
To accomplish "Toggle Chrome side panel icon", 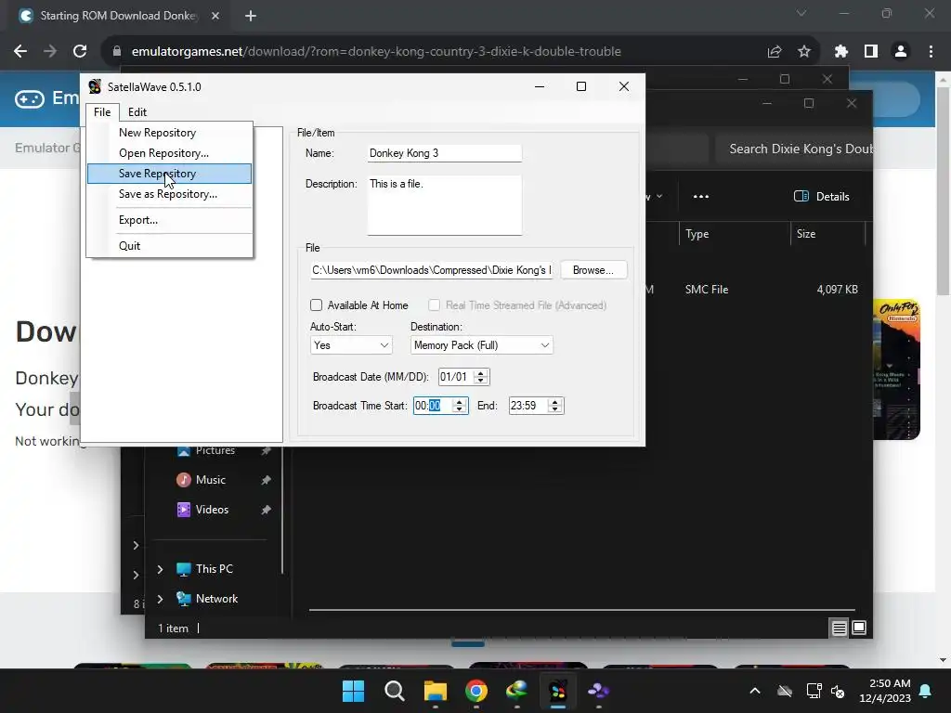I will click(871, 52).
